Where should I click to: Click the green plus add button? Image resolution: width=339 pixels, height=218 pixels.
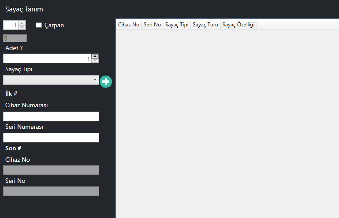click(x=106, y=82)
